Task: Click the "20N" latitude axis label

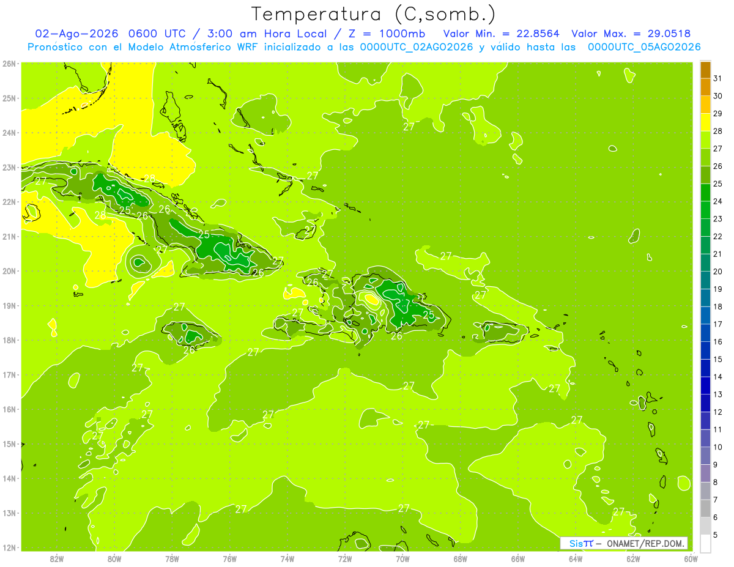Action: pos(9,271)
